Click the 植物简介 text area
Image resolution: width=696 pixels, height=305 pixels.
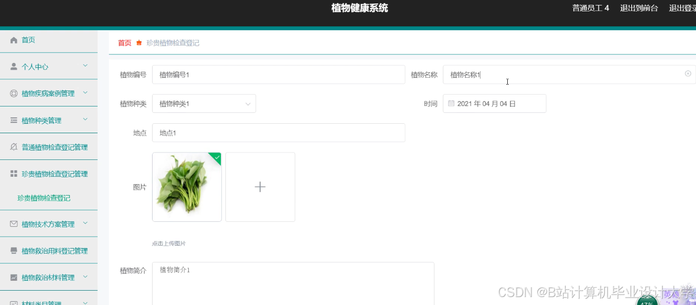[293, 283]
